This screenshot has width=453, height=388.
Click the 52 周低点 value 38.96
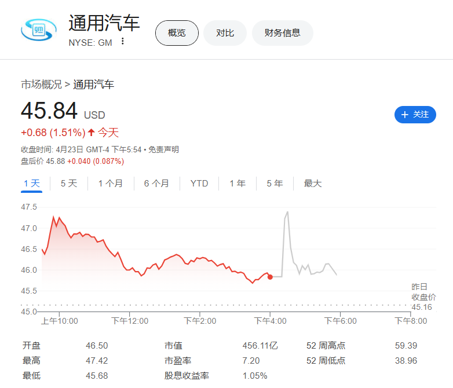pyautogui.click(x=406, y=361)
